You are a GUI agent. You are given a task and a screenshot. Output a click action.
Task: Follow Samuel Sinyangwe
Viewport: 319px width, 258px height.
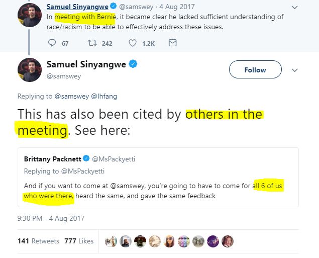tap(255, 70)
